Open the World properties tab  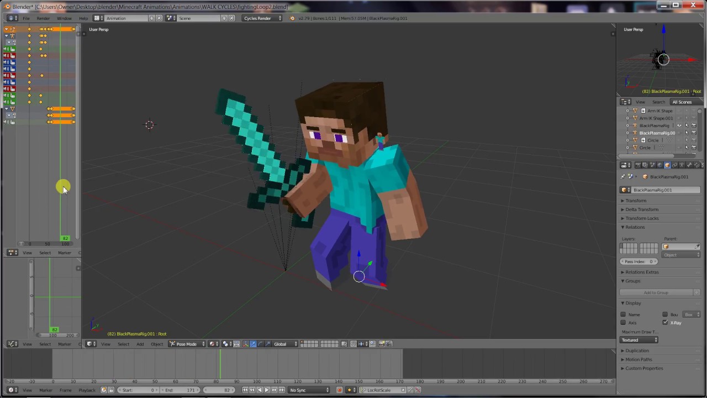coord(660,165)
